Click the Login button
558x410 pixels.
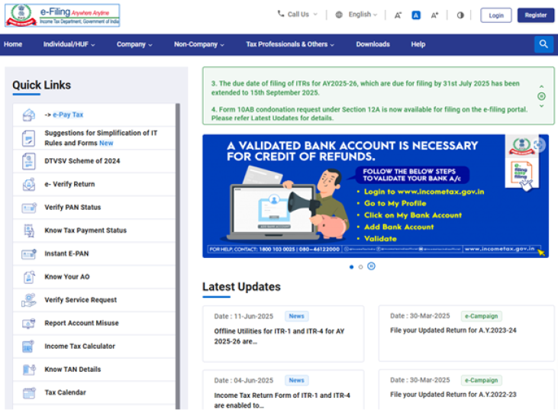[496, 15]
